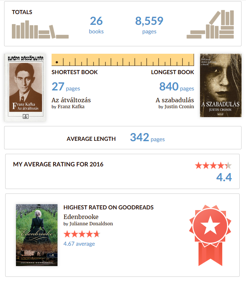
Task: Click the black dot on the ruler
Action: [x=57, y=62]
